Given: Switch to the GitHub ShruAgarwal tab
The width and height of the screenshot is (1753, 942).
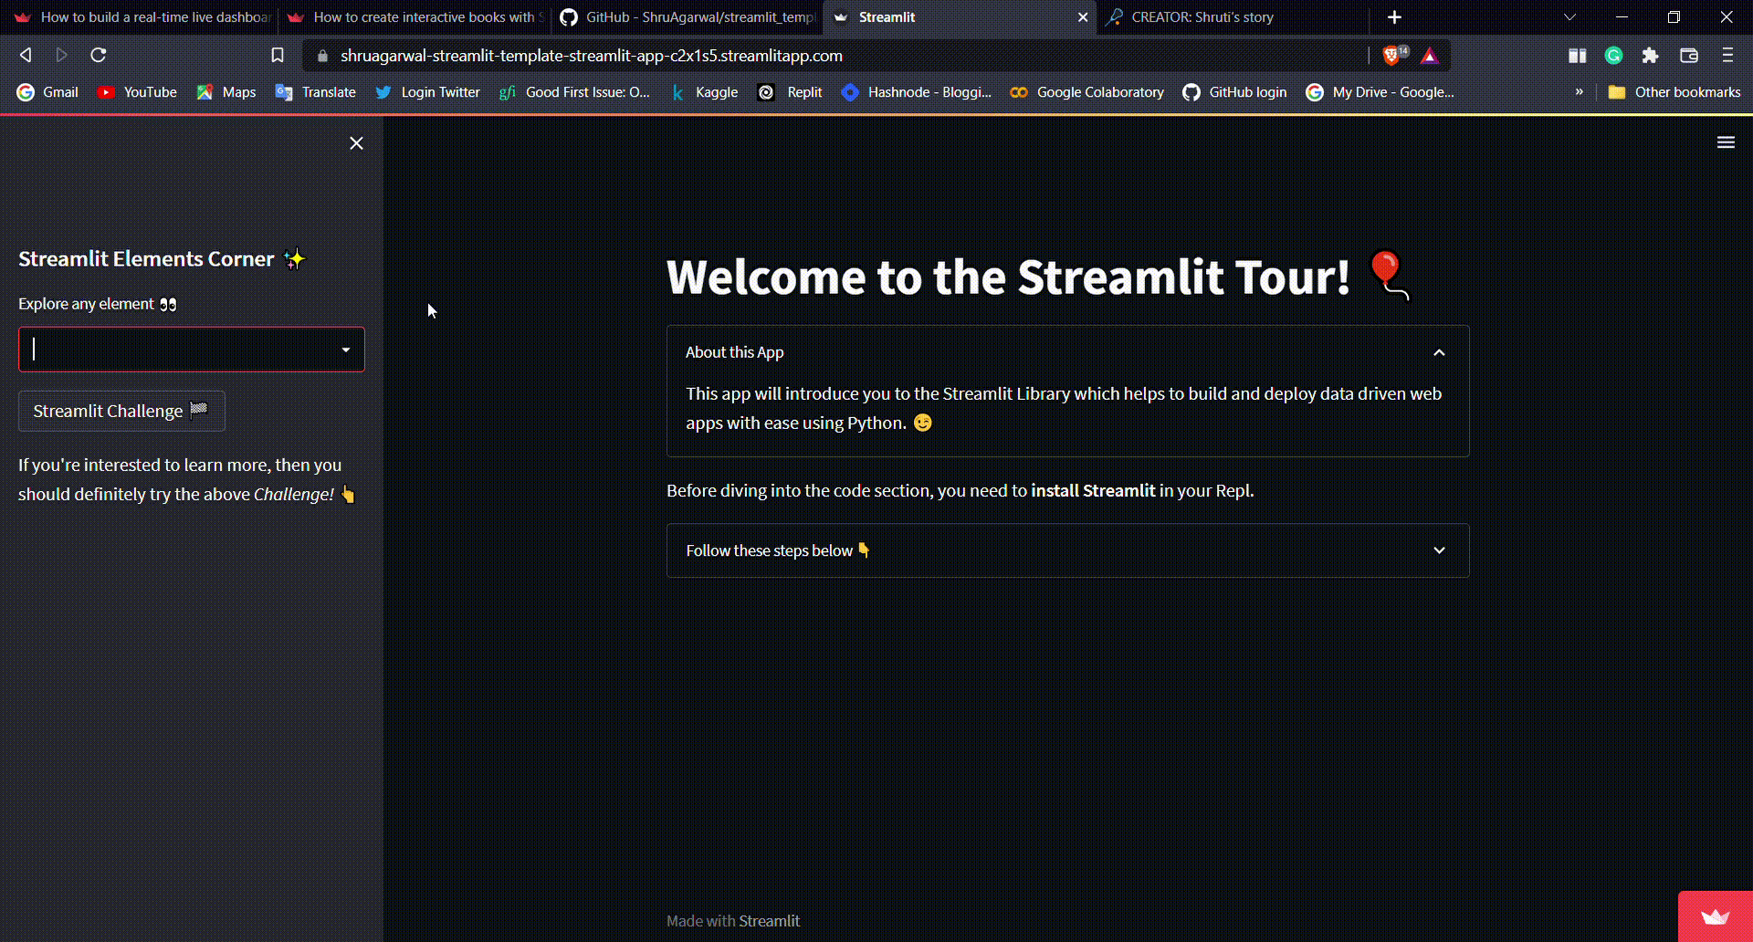Looking at the screenshot, I should point(688,17).
